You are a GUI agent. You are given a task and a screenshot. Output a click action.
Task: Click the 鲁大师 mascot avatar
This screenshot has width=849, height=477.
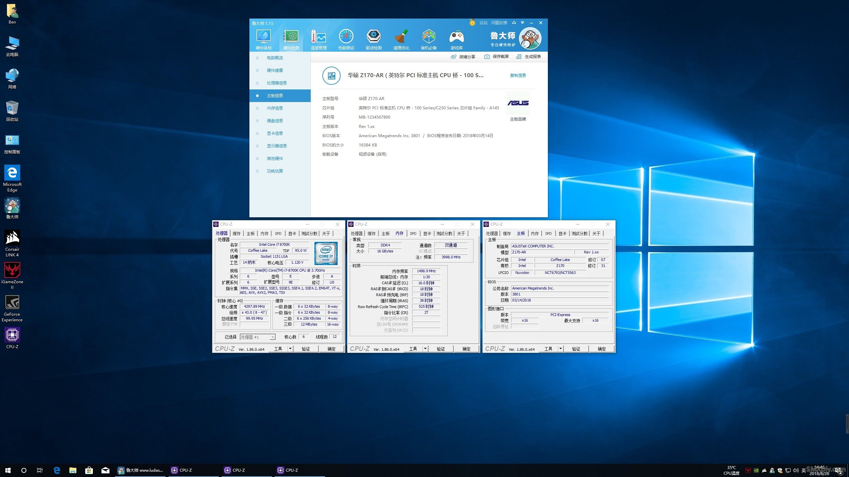pyautogui.click(x=530, y=38)
